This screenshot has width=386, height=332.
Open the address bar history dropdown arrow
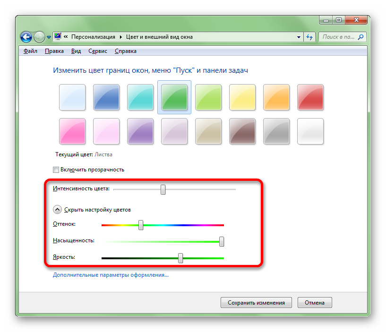pyautogui.click(x=299, y=37)
